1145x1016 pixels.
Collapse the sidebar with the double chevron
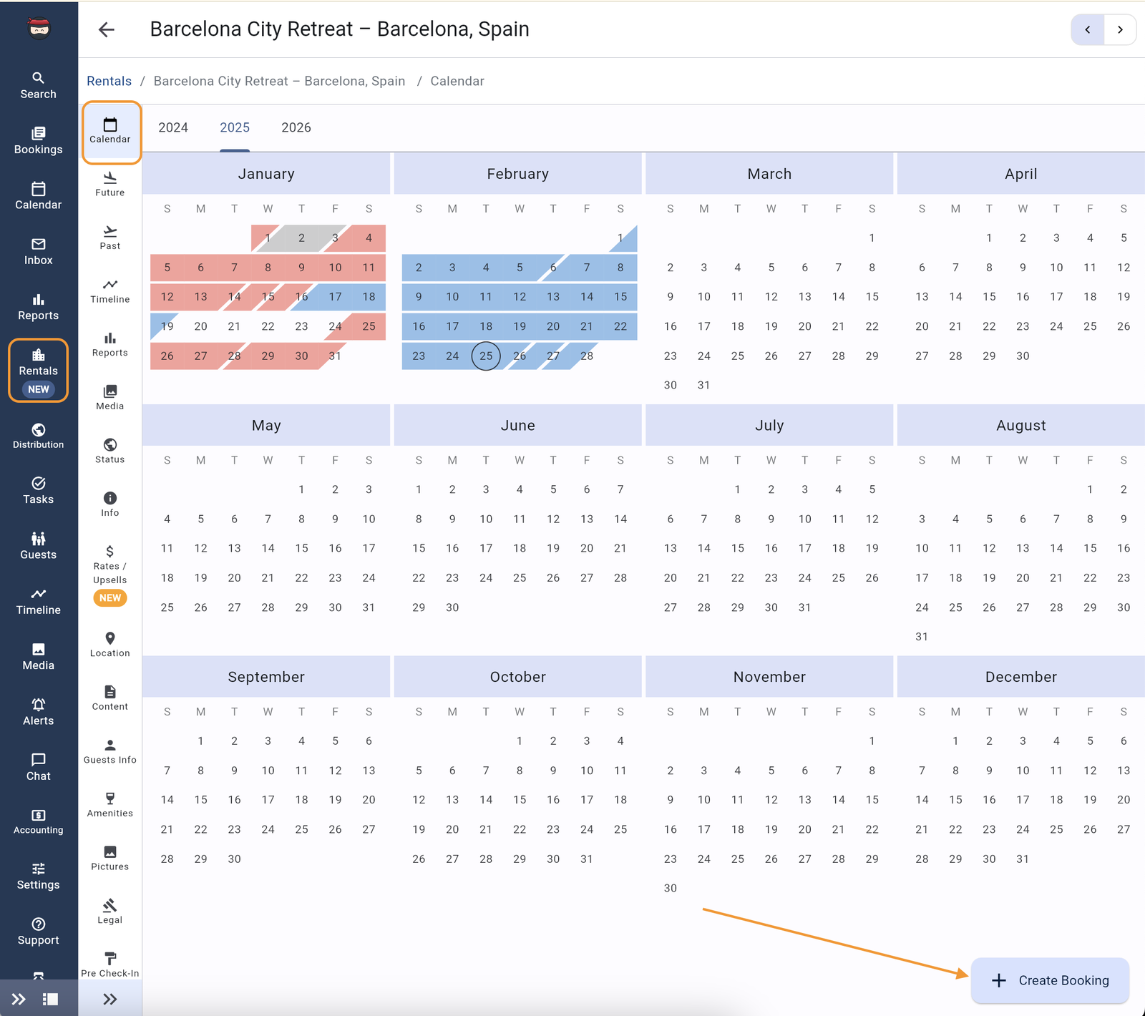tap(18, 999)
